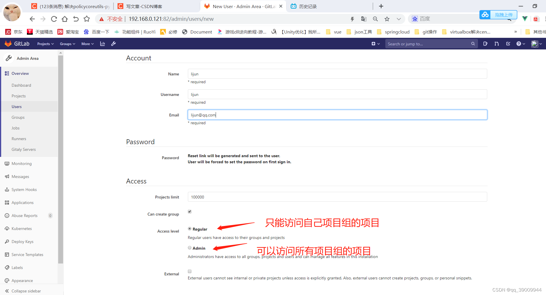The width and height of the screenshot is (546, 295).
Task: Switch to 写文章-CSDN博客 tab
Action: [140, 6]
